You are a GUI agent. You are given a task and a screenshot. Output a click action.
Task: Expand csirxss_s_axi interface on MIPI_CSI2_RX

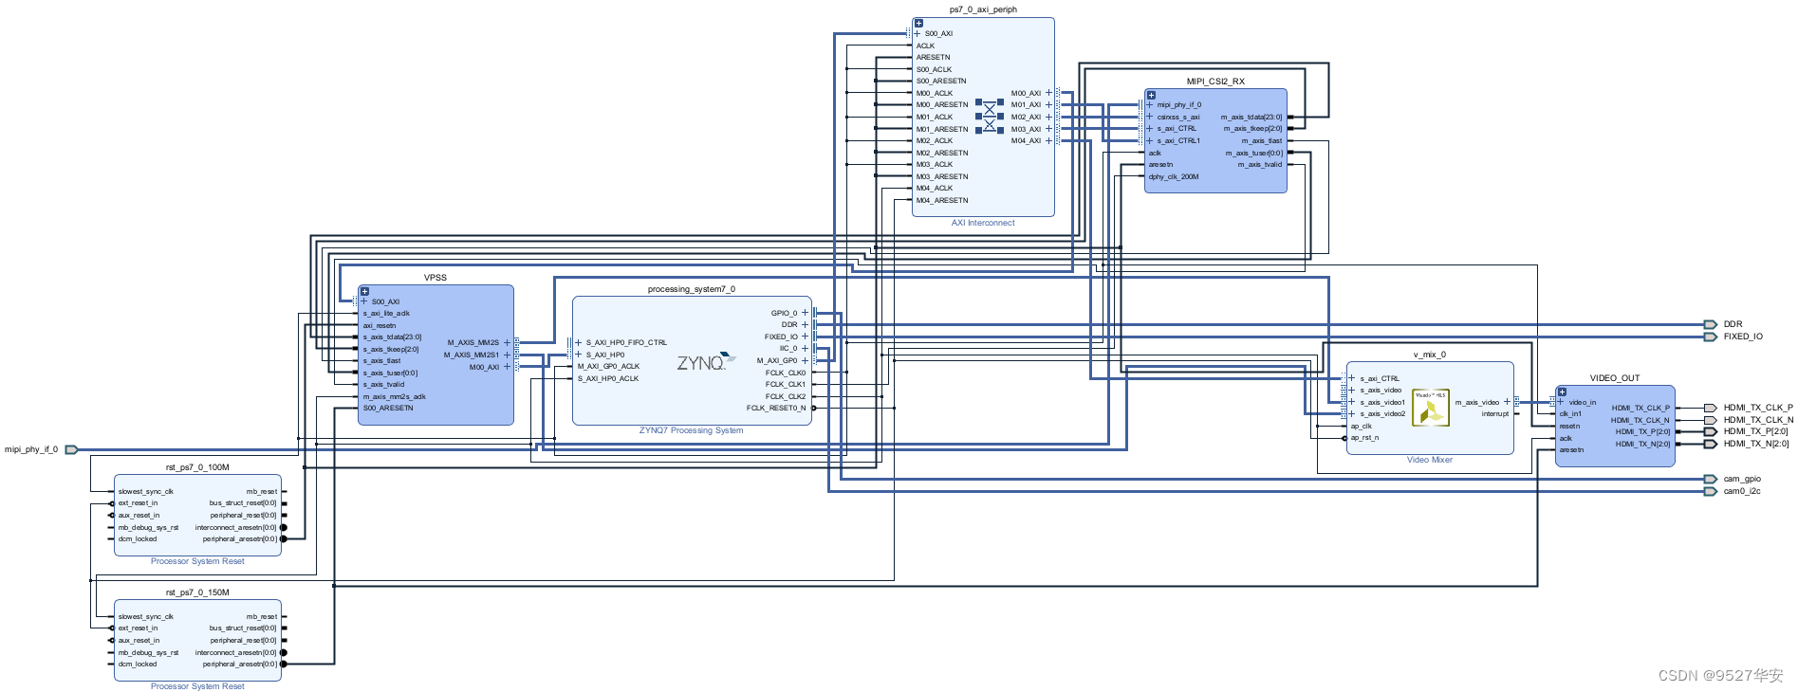pyautogui.click(x=1150, y=117)
